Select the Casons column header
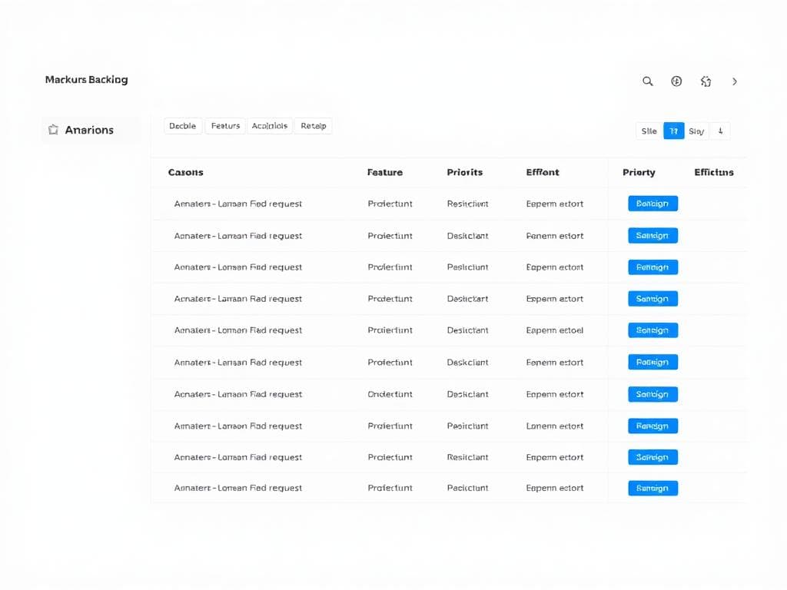Screen dimensions: 787x590 point(185,172)
